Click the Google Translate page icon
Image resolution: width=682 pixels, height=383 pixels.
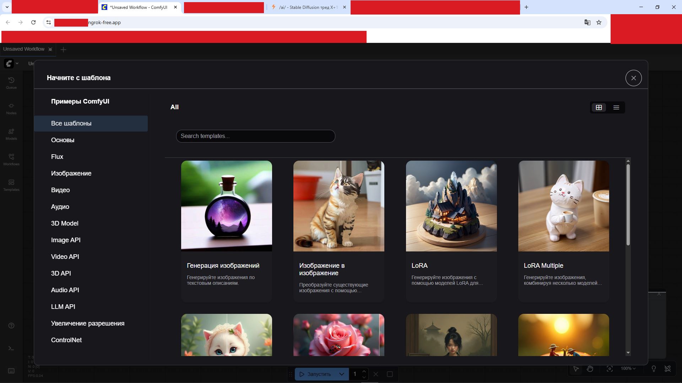[588, 22]
